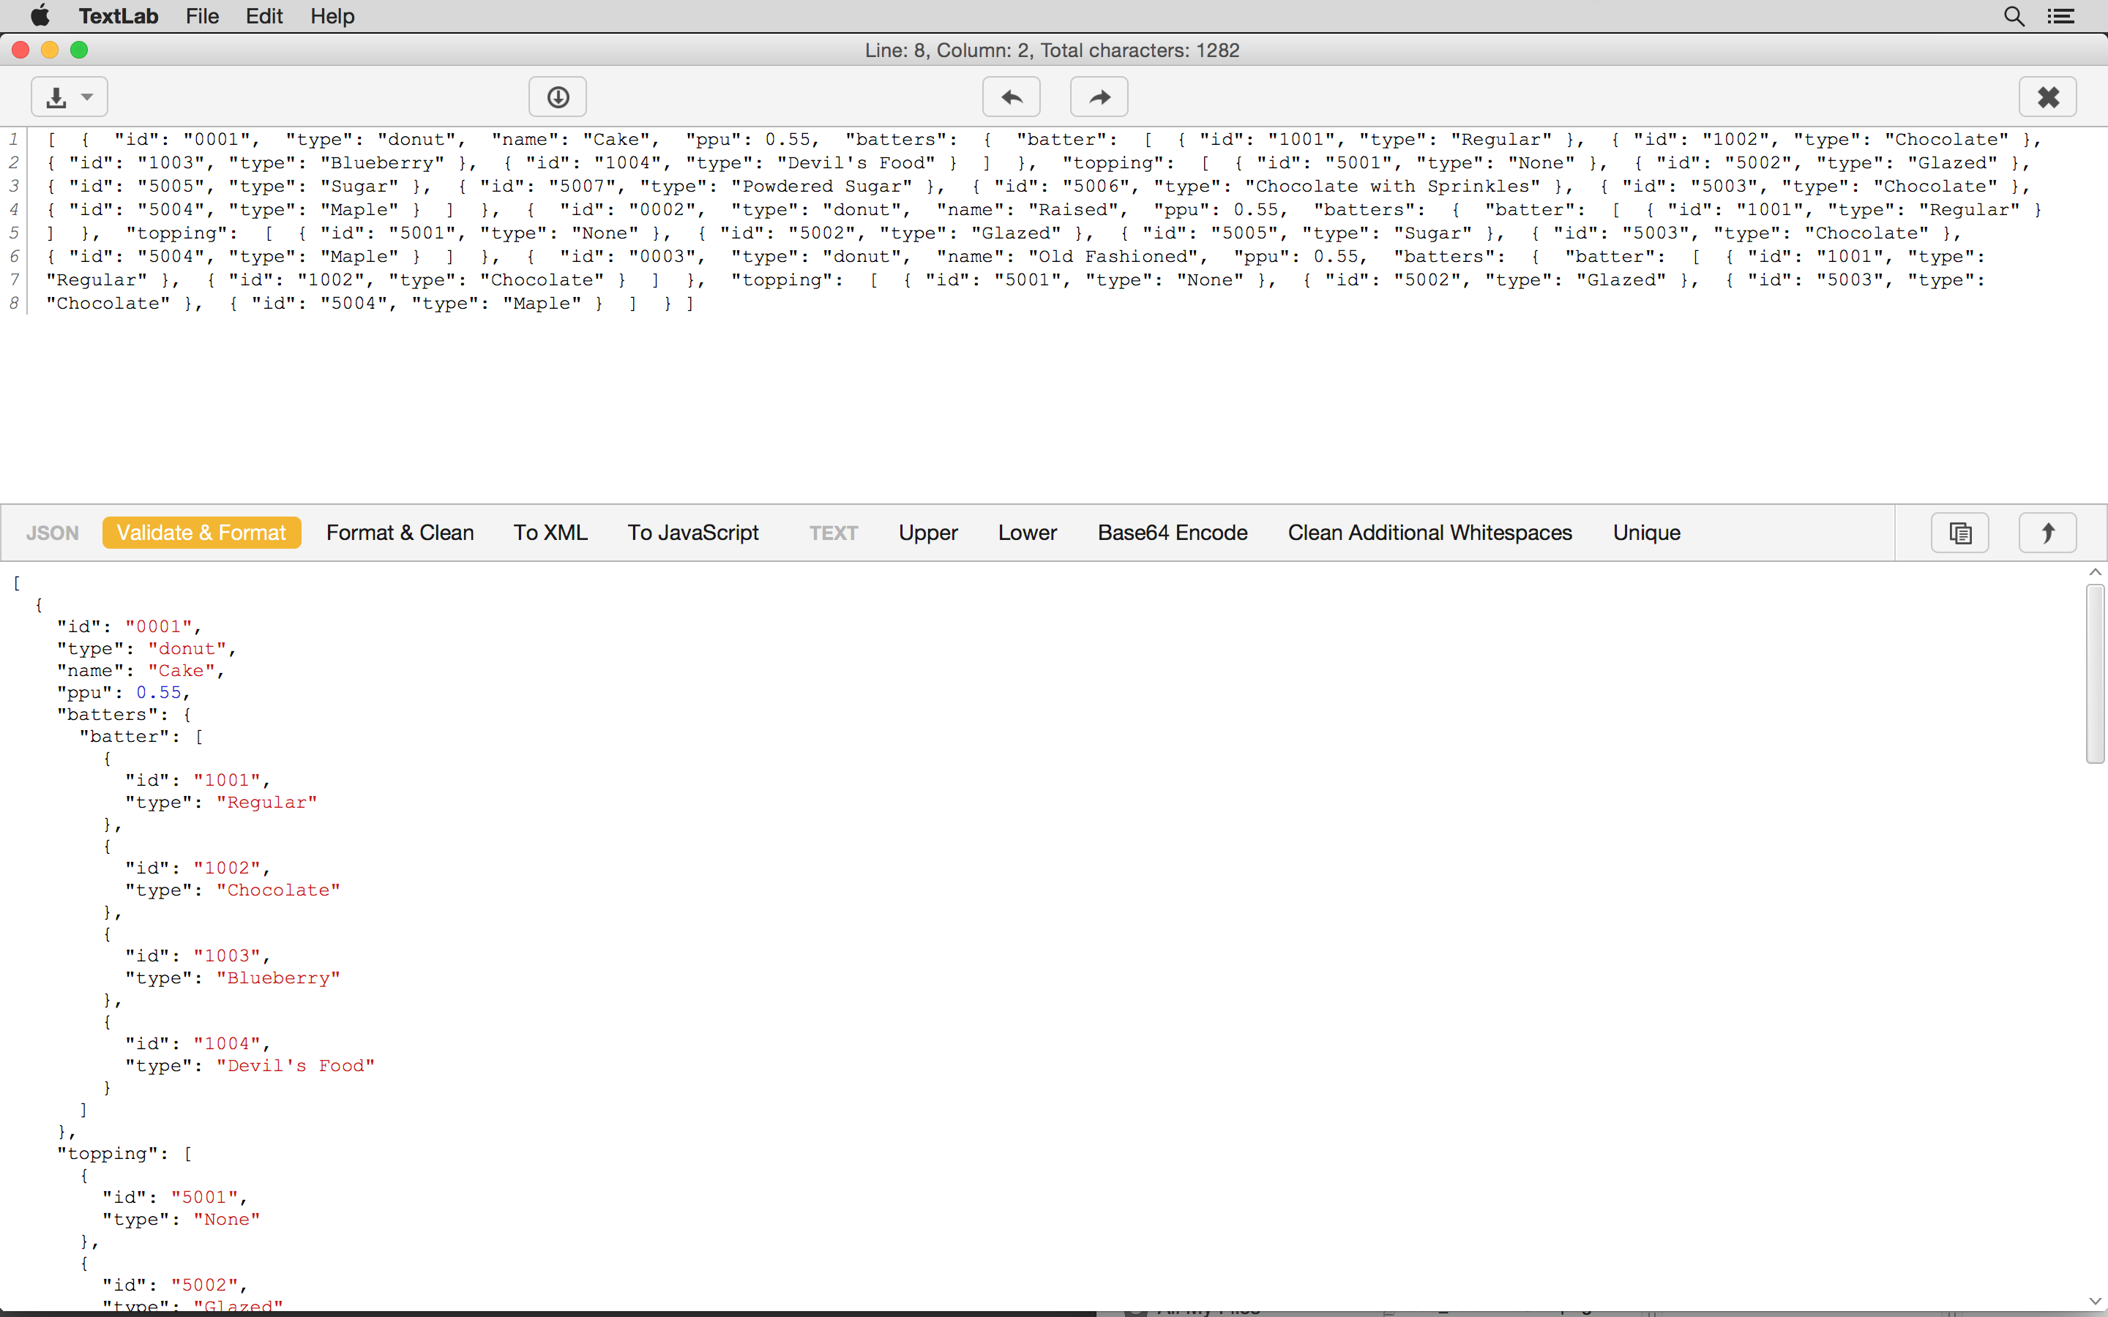Open the Help menu

(x=332, y=17)
